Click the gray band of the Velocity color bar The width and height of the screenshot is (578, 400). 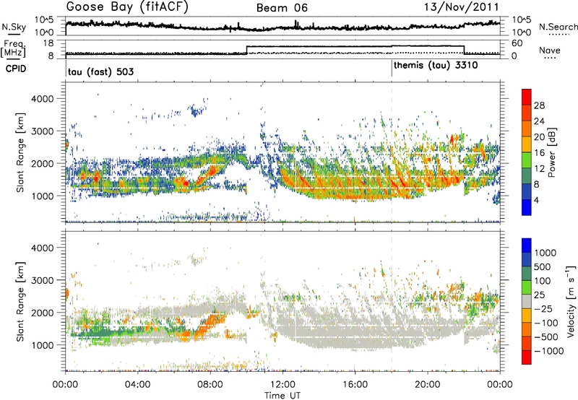tap(527, 301)
